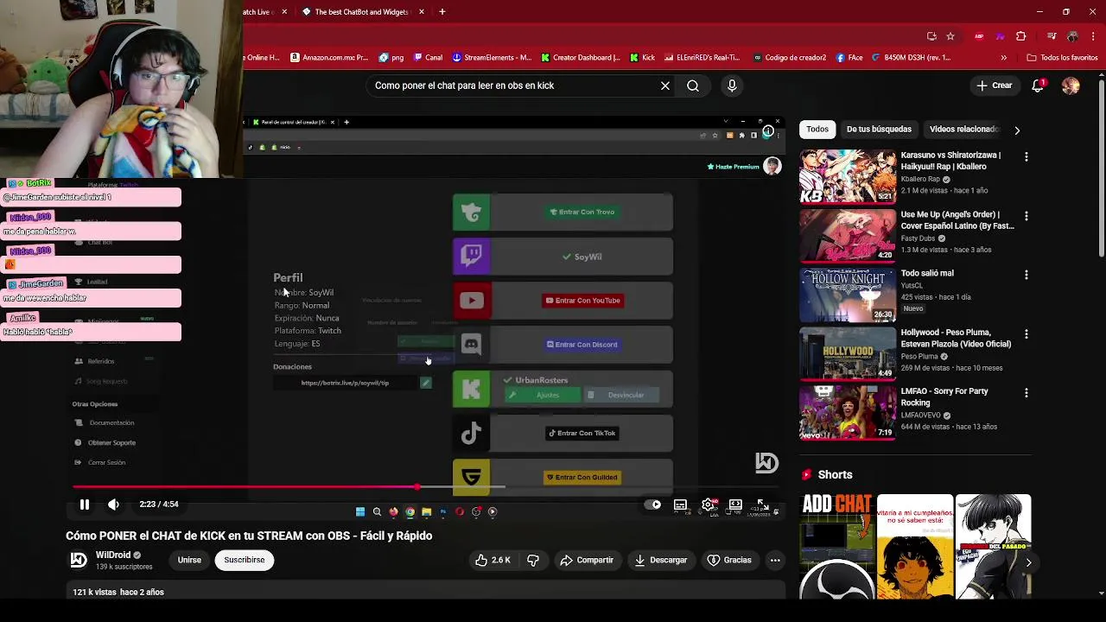The image size is (1106, 622).
Task: Open options menu for the Karasuno video
Action: 1026,156
